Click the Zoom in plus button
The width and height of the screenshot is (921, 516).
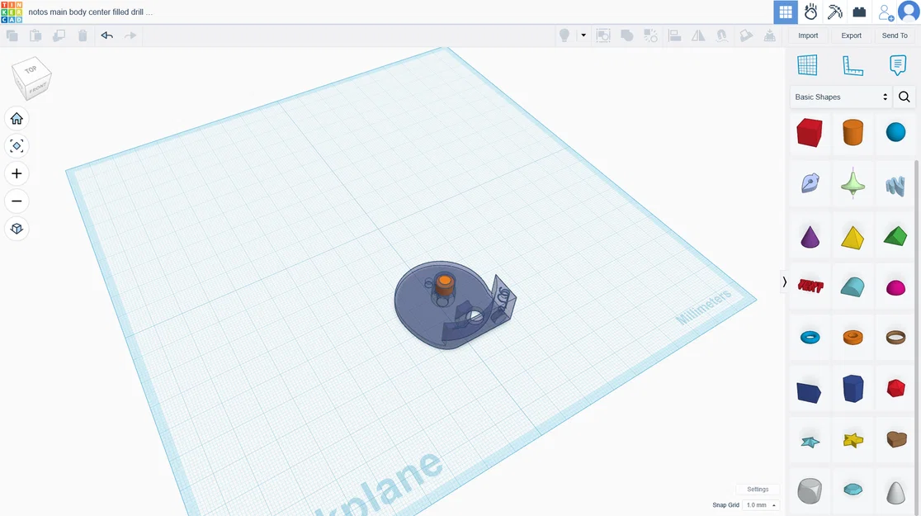point(17,173)
